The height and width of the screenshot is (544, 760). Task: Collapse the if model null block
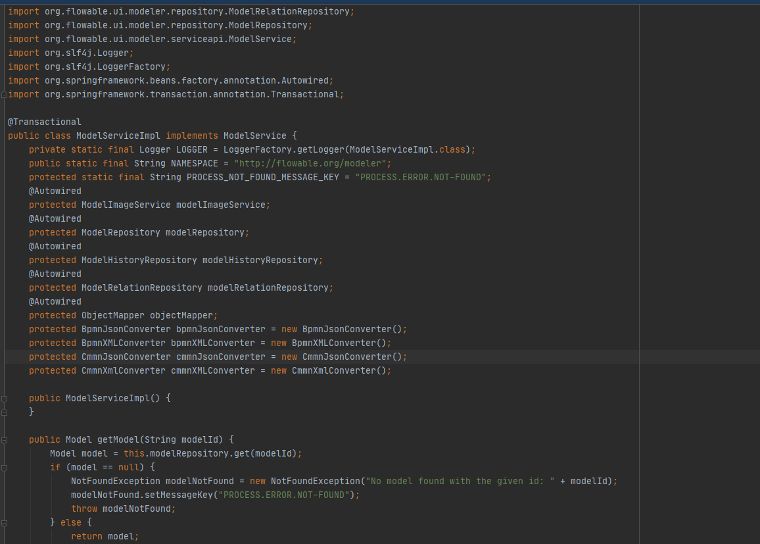coord(4,467)
